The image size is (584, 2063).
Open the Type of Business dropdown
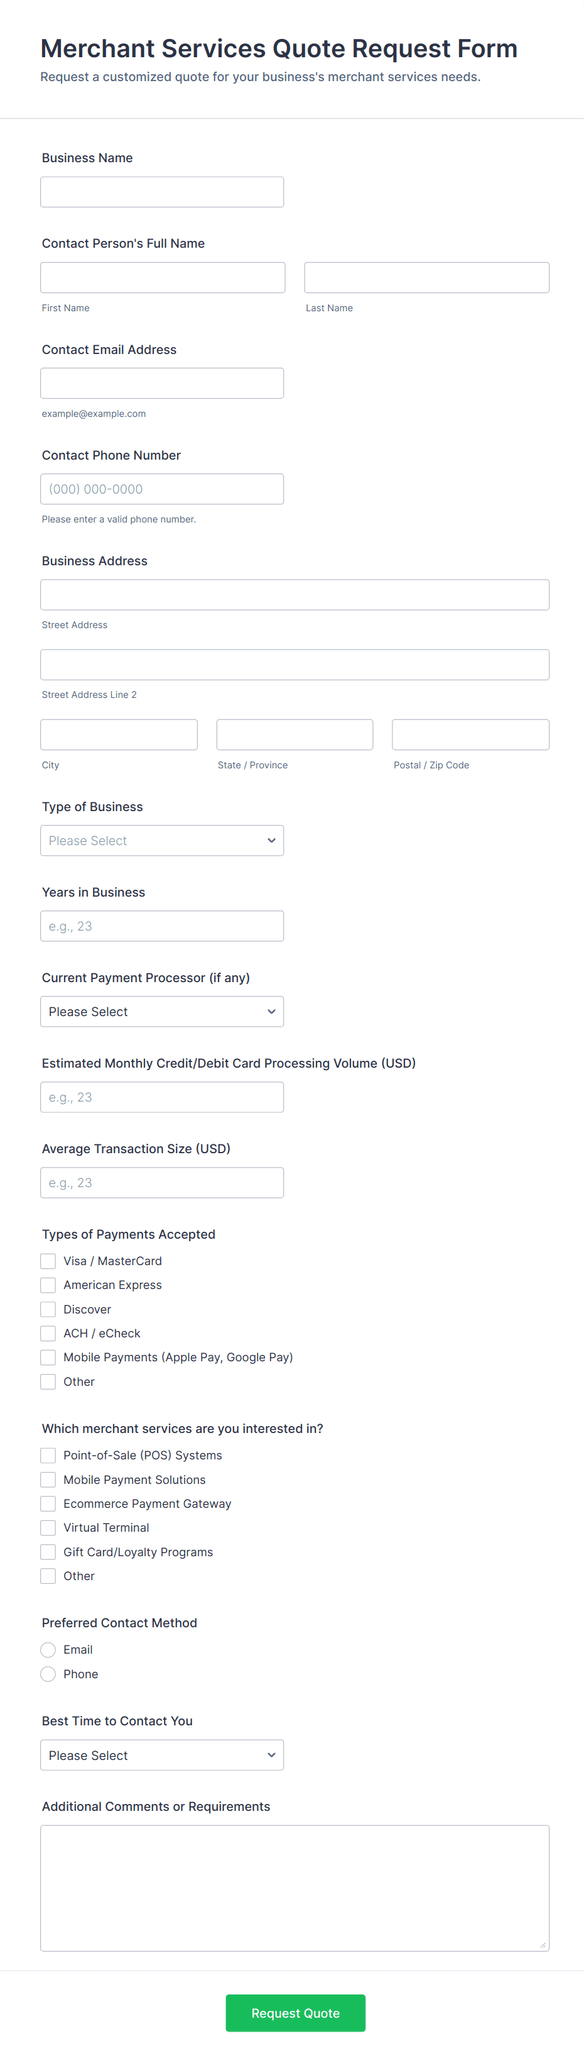(161, 840)
